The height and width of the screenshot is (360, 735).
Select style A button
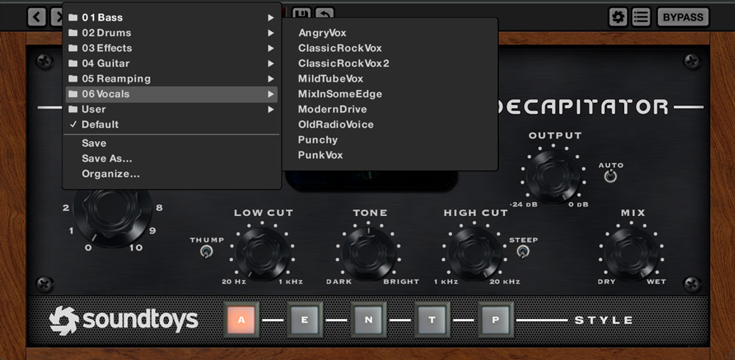coord(241,320)
